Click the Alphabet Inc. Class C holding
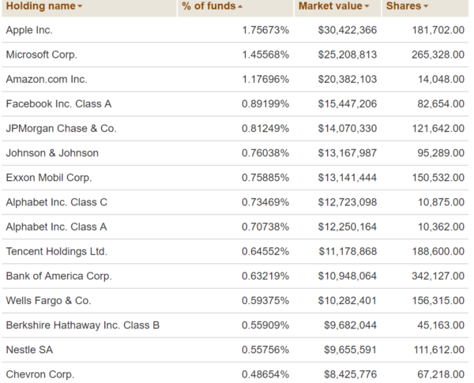 point(57,202)
